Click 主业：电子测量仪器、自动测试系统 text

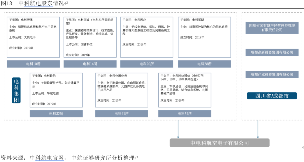pyautogui.click(x=122, y=86)
